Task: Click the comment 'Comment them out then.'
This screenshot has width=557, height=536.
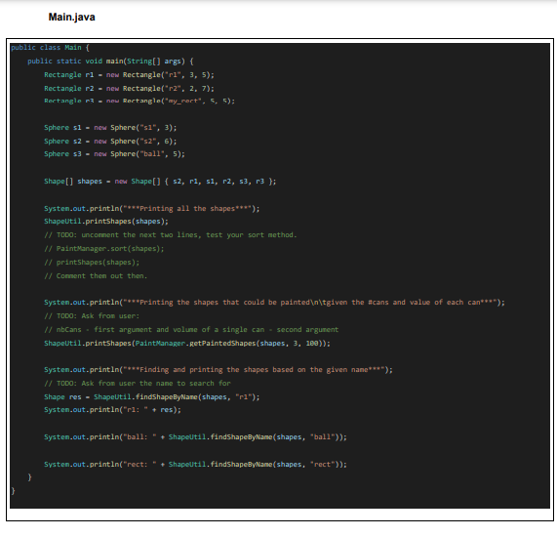Action: (x=96, y=276)
